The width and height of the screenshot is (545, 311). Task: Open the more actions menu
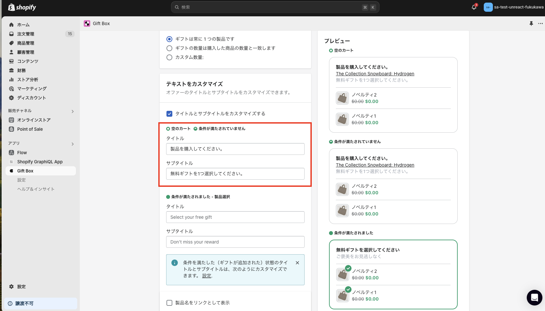(x=541, y=23)
